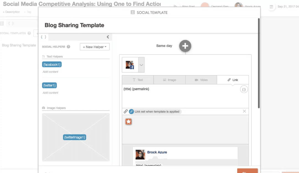
Task: Select the {facebook1} text helper token
Action: [52, 64]
